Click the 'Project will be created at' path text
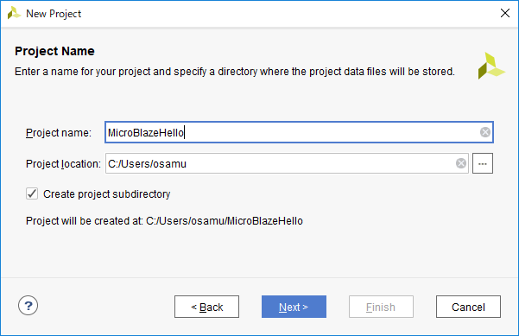The height and width of the screenshot is (336, 519). point(164,221)
